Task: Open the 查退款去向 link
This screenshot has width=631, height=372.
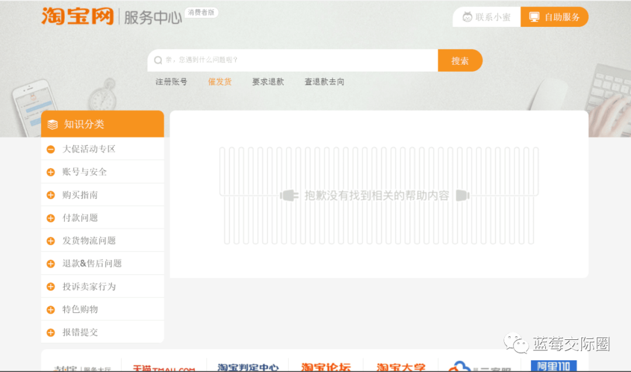Action: click(324, 82)
